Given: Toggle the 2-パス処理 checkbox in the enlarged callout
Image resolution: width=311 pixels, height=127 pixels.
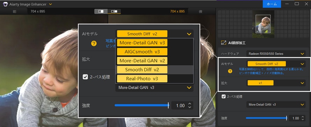Looking at the screenshot, I should click(85, 77).
